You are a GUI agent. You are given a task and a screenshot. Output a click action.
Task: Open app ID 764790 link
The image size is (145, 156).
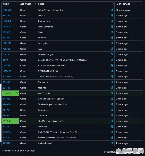6,55
